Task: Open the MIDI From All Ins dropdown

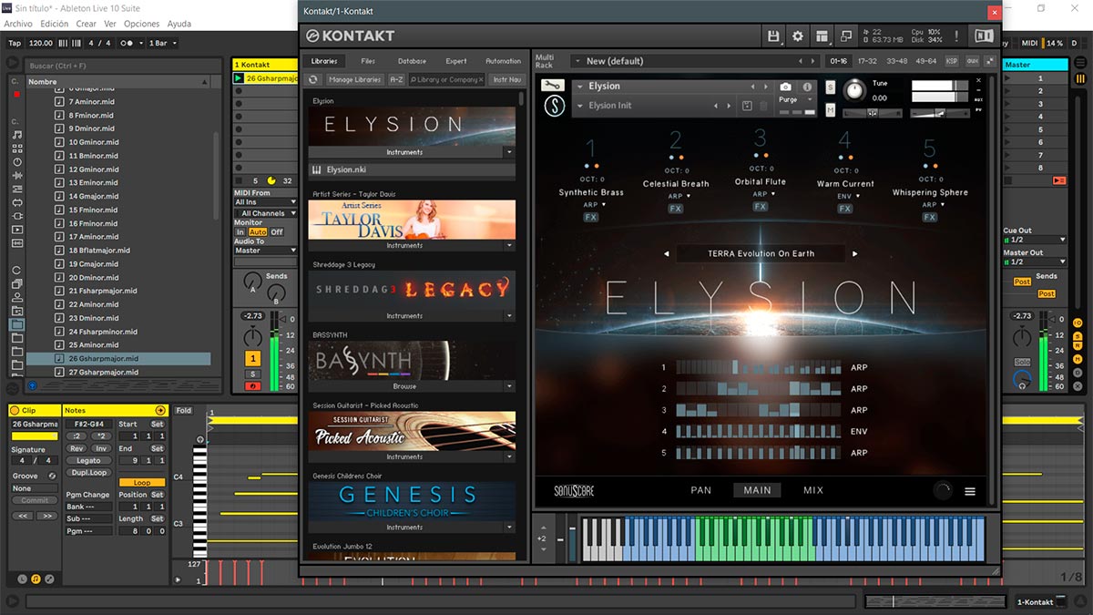Action: click(x=265, y=202)
